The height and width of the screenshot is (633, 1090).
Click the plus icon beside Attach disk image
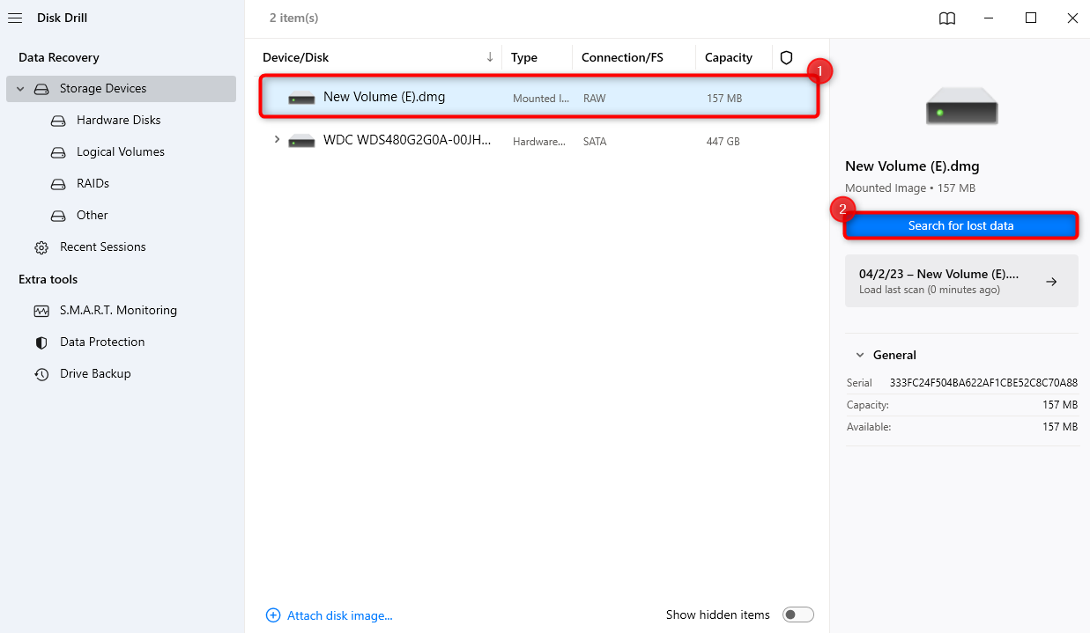(273, 615)
